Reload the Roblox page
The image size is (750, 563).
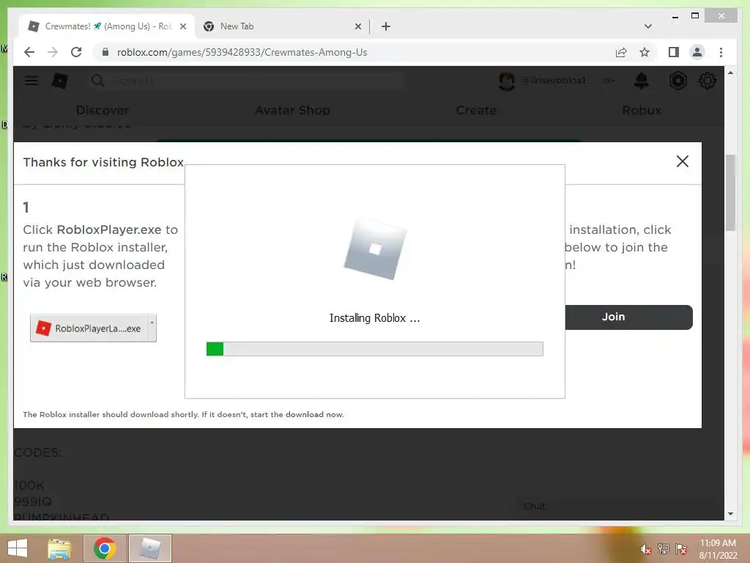pos(76,52)
